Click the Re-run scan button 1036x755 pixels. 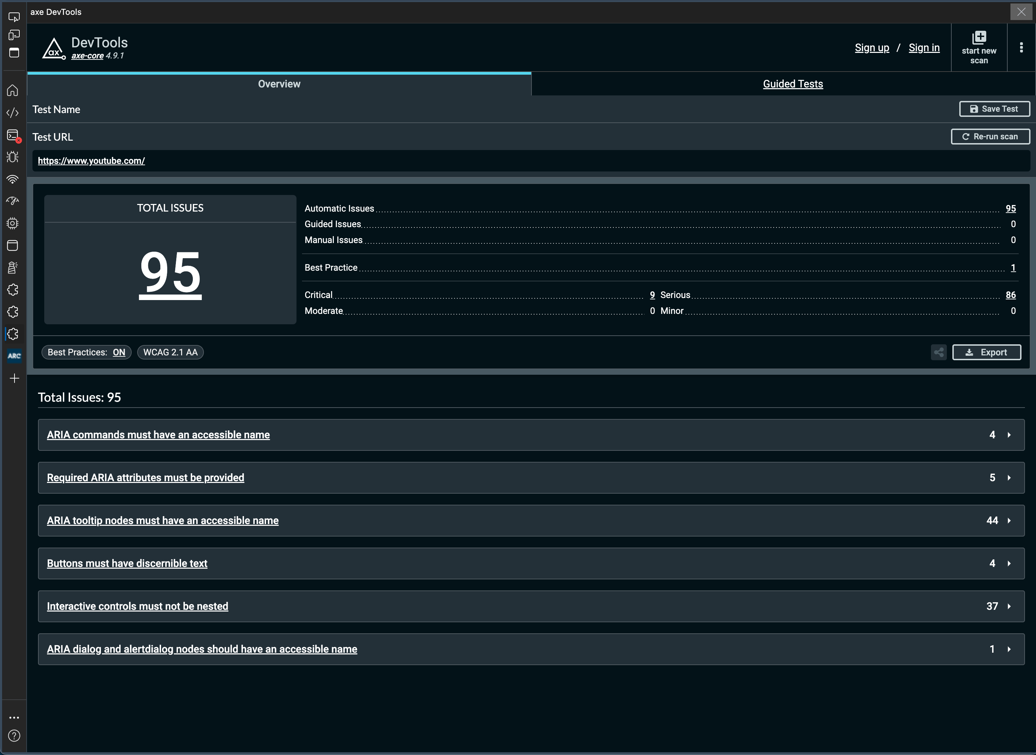[x=990, y=137]
